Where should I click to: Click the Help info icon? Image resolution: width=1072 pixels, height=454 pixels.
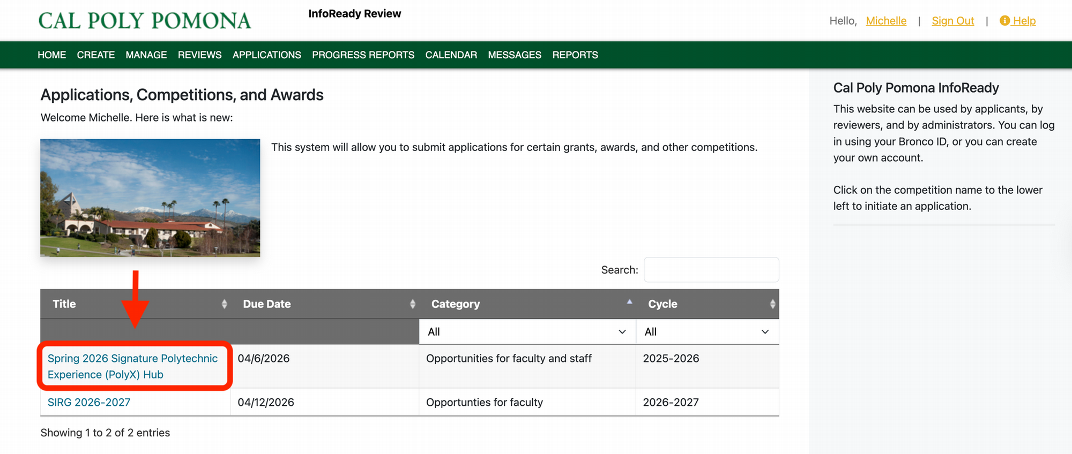1004,21
